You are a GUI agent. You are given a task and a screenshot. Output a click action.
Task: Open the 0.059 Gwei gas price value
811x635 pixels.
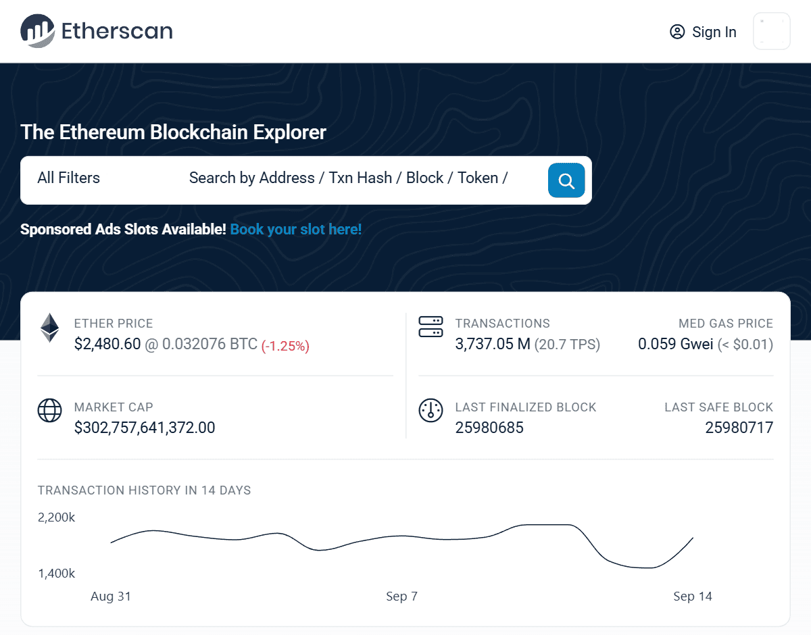[676, 345]
